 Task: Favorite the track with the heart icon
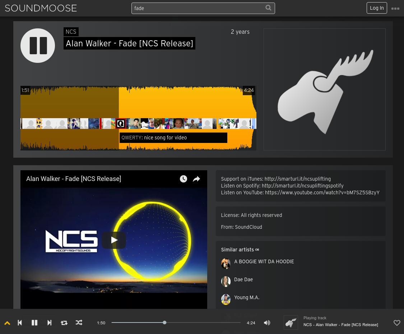tap(397, 323)
